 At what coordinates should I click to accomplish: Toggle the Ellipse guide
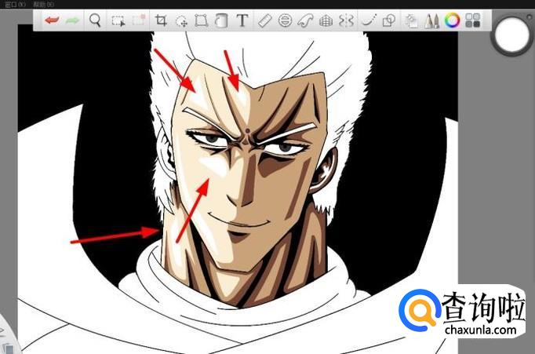point(285,21)
